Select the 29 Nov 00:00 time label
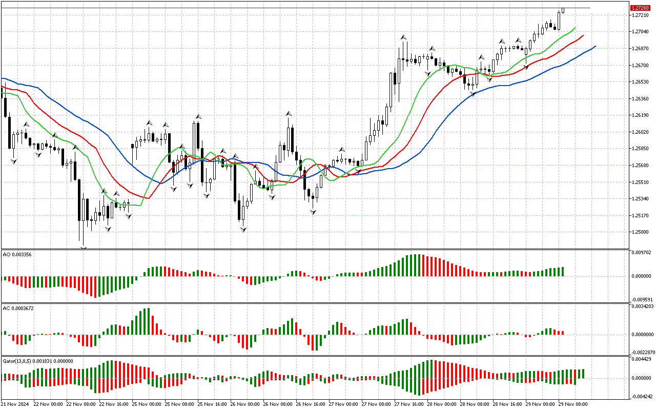The width and height of the screenshot is (656, 410). 540,404
